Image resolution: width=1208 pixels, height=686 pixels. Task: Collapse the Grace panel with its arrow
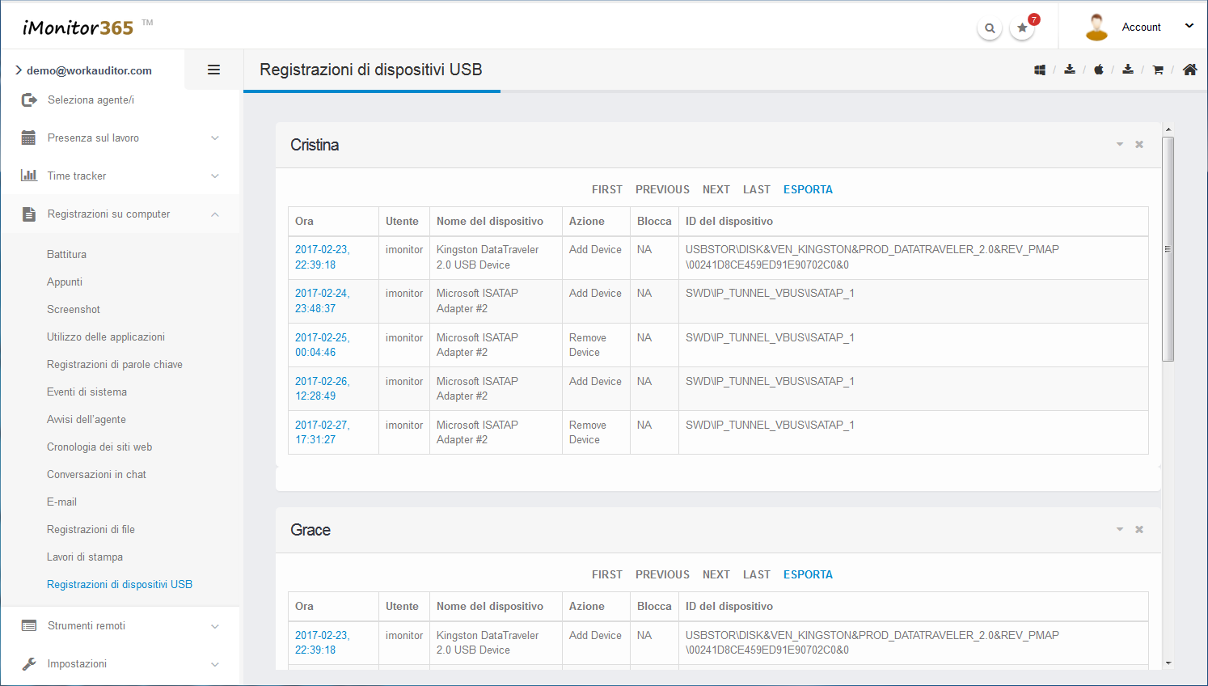(1120, 530)
